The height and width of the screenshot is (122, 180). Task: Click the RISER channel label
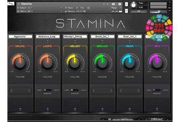pyautogui.click(x=130, y=46)
